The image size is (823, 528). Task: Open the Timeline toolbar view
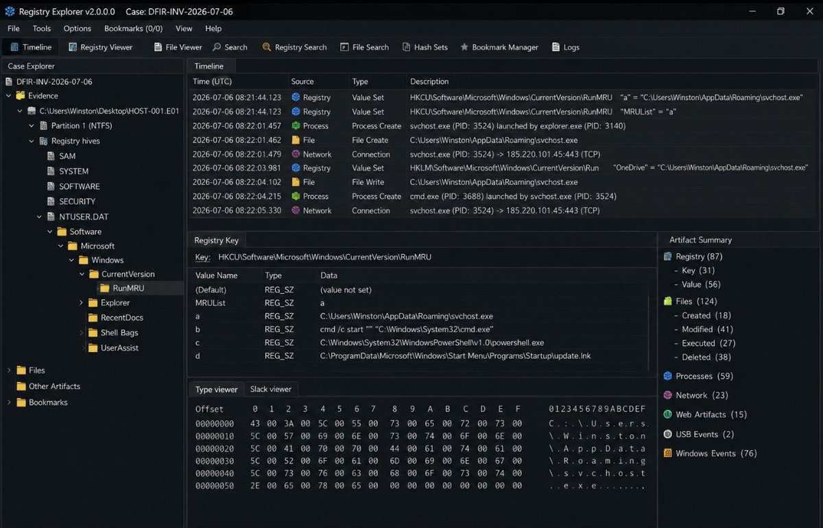pyautogui.click(x=29, y=47)
